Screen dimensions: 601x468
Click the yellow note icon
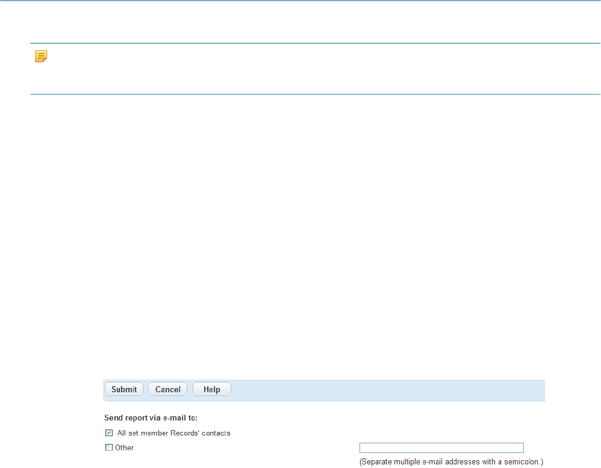[x=41, y=57]
